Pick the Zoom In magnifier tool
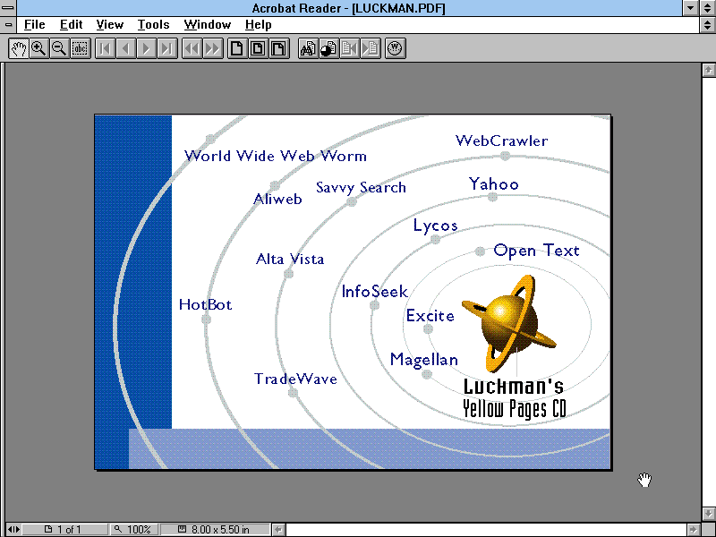 (x=38, y=48)
